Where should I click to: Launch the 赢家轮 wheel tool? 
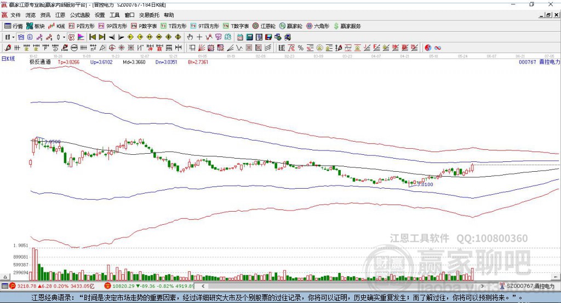click(x=290, y=26)
